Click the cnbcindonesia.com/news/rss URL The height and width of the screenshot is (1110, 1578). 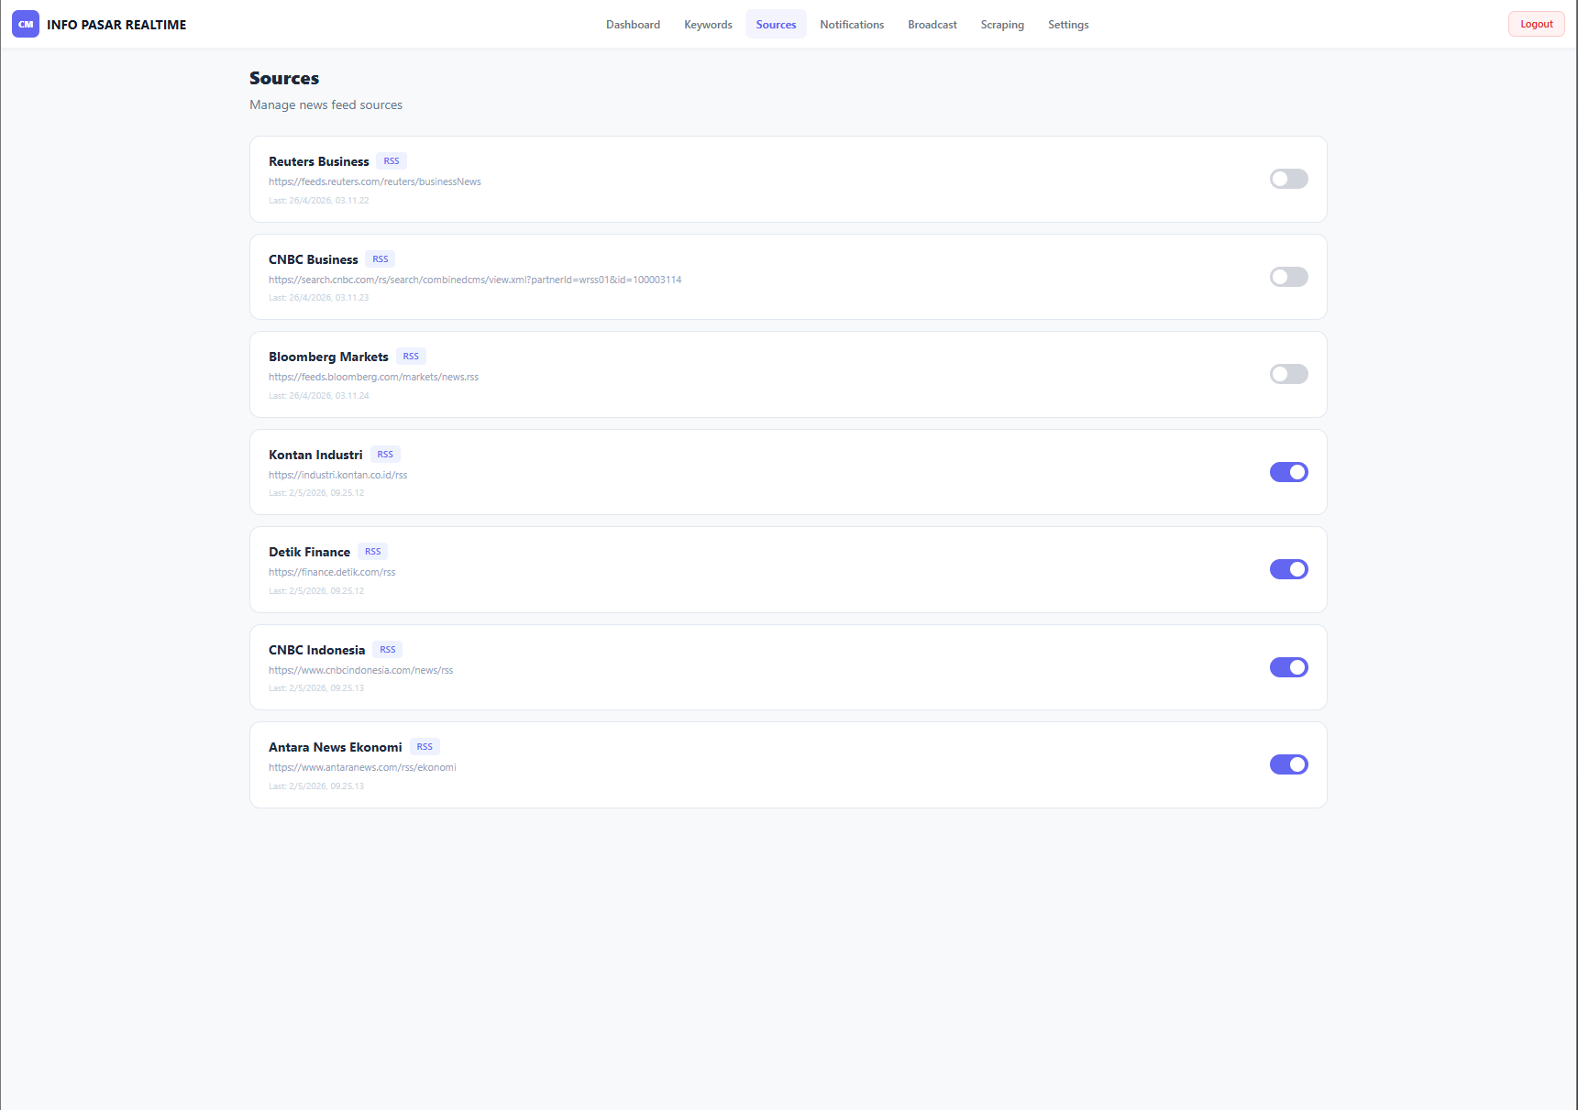tap(360, 670)
